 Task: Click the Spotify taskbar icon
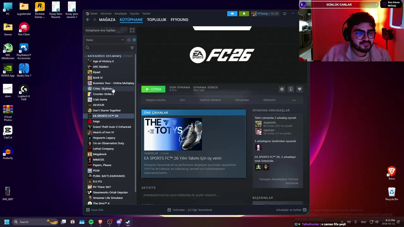91,222
